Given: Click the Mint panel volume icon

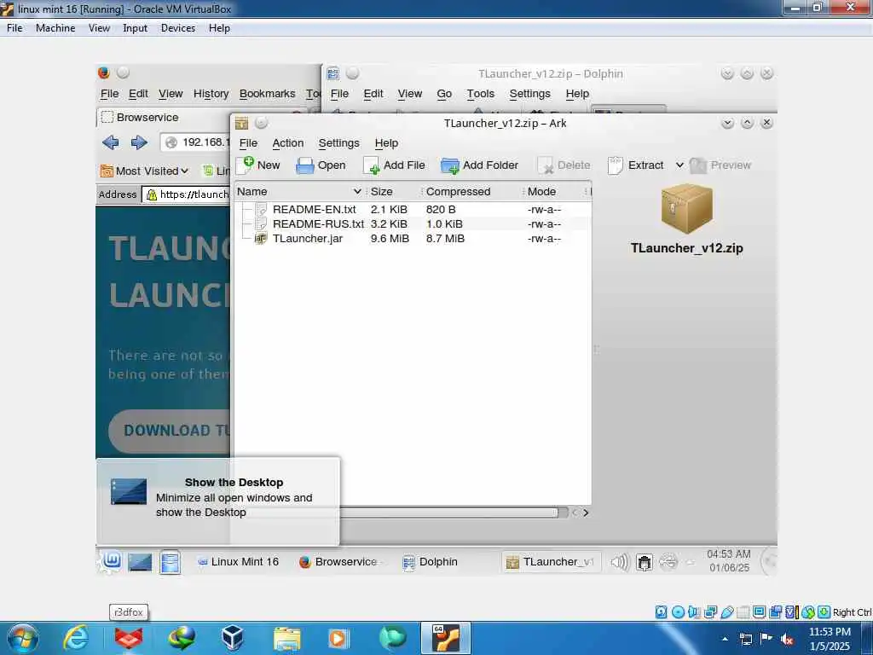Looking at the screenshot, I should click(x=619, y=562).
